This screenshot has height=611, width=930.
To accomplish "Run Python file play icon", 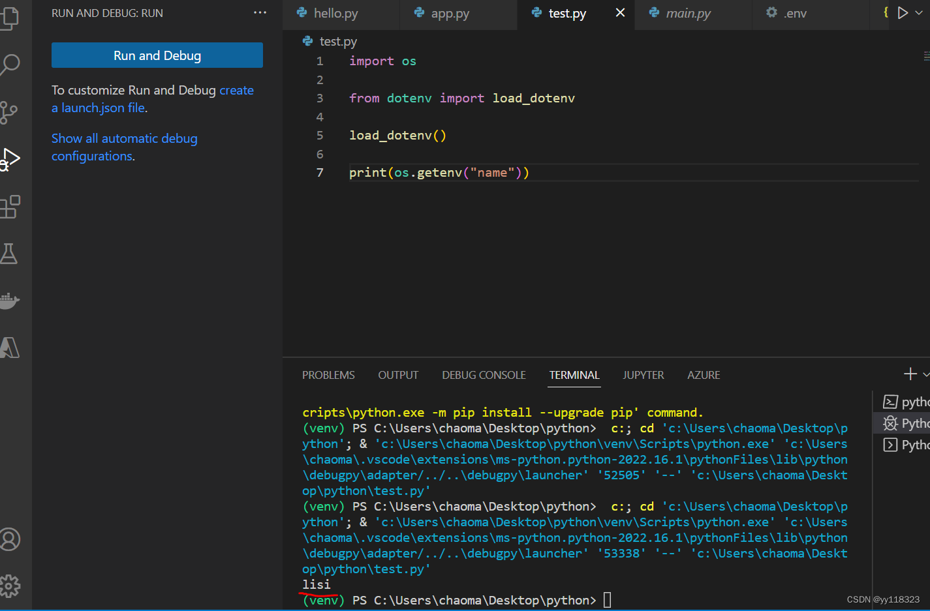I will [x=903, y=13].
